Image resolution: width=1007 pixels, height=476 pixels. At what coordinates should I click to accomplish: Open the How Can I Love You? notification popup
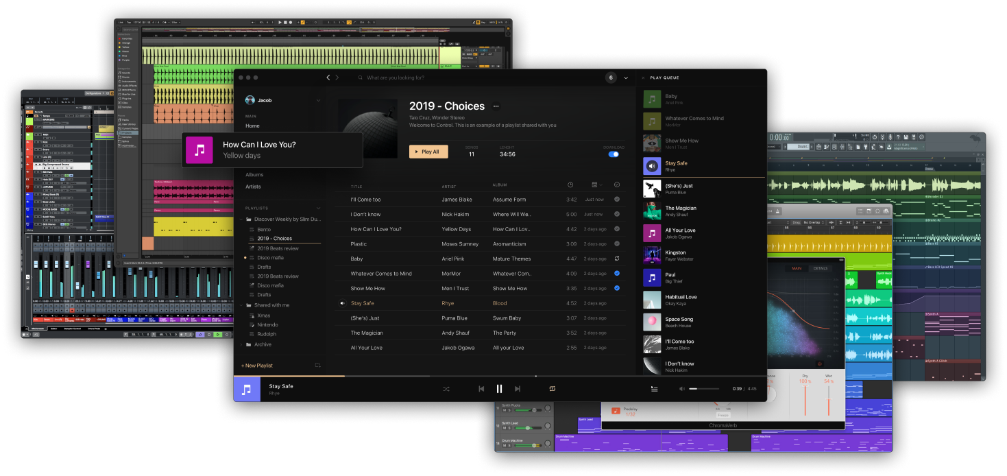272,150
